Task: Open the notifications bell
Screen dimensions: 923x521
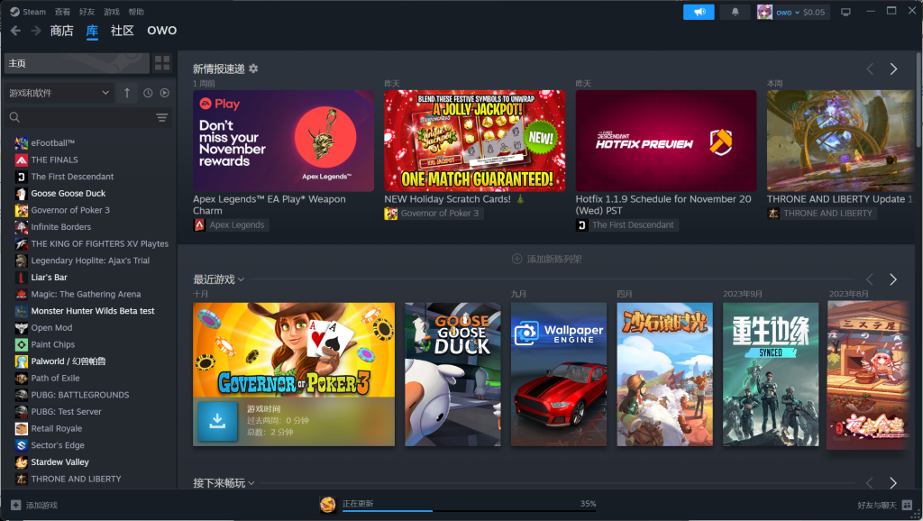Action: point(736,12)
